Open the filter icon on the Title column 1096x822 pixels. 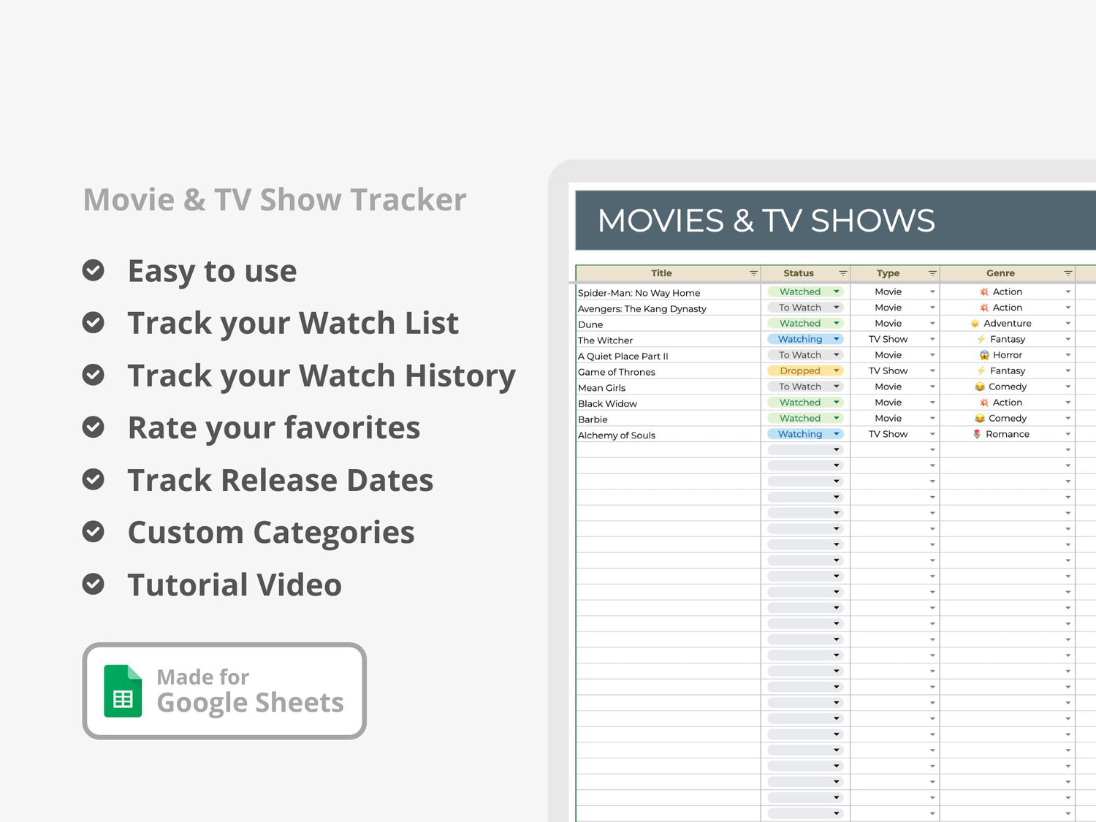coord(753,273)
